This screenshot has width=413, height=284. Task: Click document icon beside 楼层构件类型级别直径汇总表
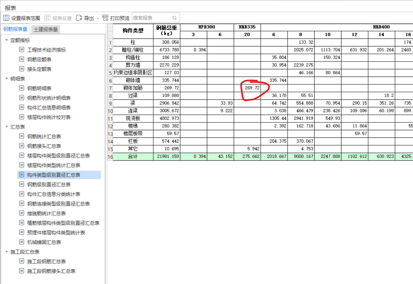tap(22, 155)
